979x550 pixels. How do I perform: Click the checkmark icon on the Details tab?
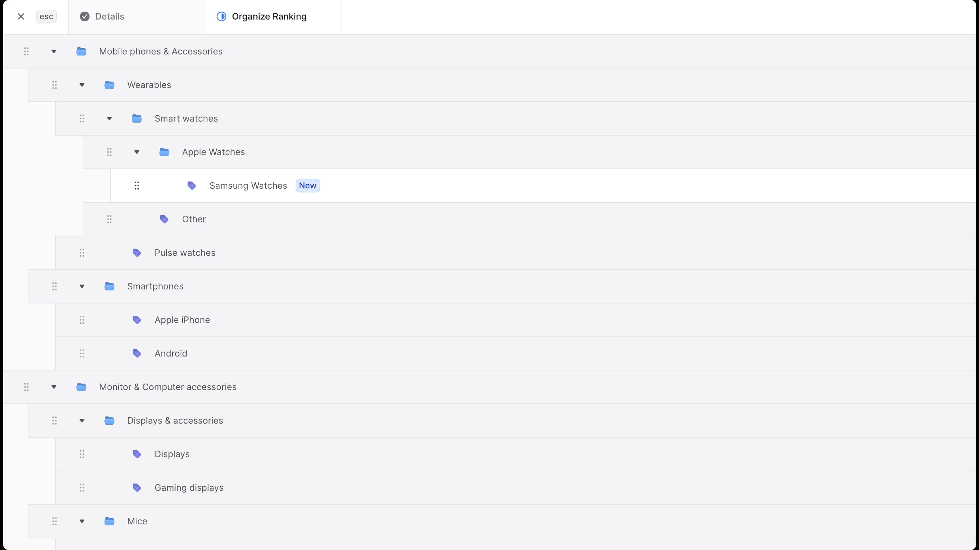[84, 16]
